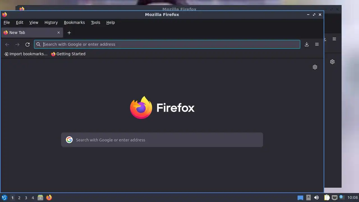Open the History menu
This screenshot has width=359, height=202.
[x=51, y=22]
